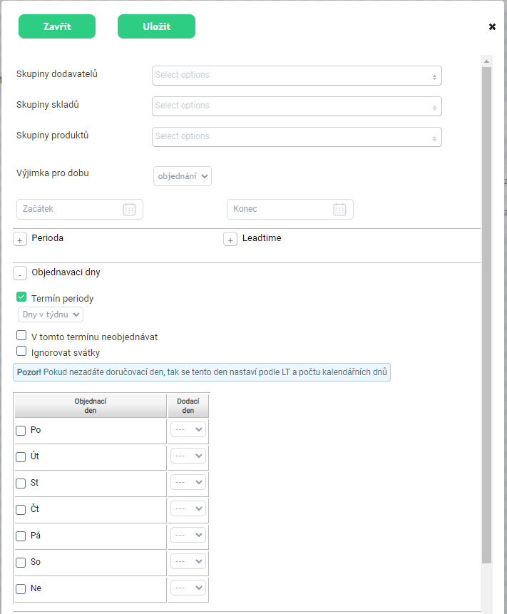
Task: Open the Skupiny skladů select box
Action: coord(297,106)
